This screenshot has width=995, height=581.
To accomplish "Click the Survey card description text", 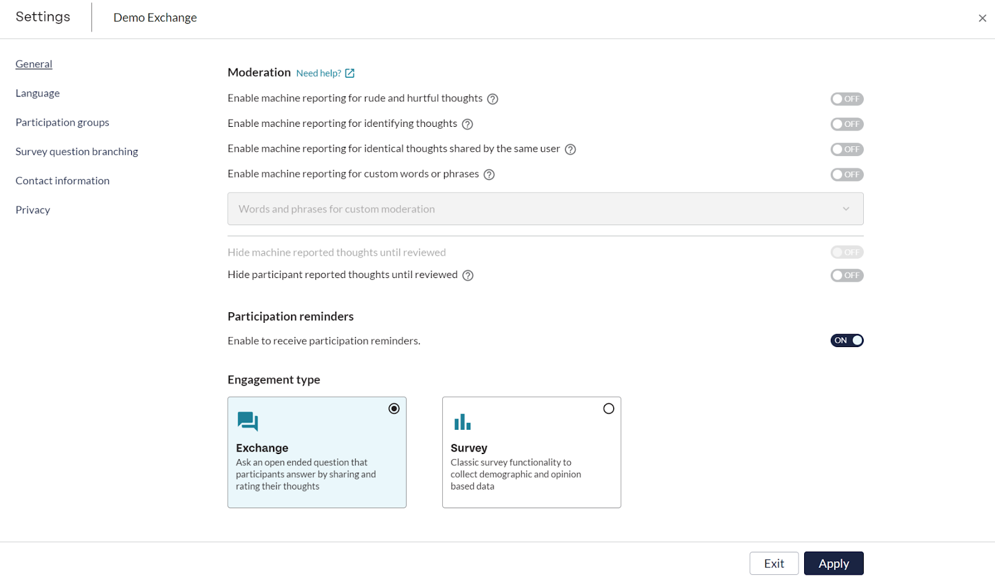I will [x=516, y=475].
